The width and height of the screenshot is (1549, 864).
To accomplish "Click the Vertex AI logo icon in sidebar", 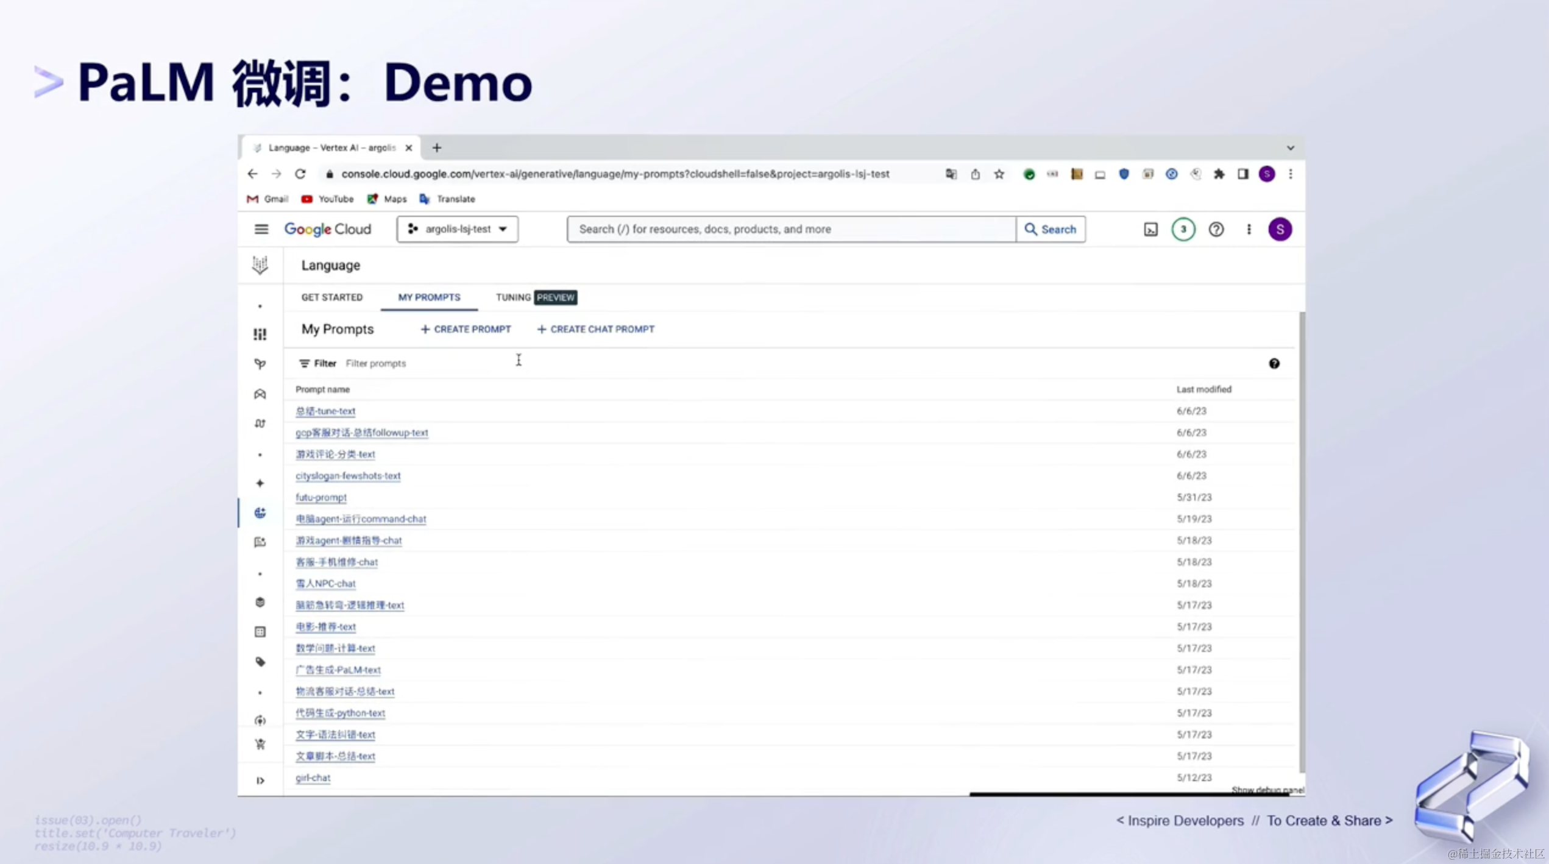I will [260, 265].
